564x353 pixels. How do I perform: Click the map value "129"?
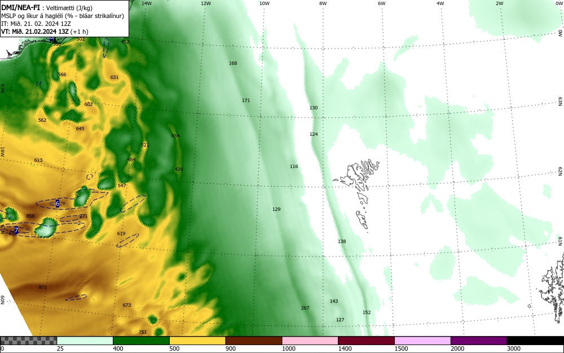(x=276, y=209)
